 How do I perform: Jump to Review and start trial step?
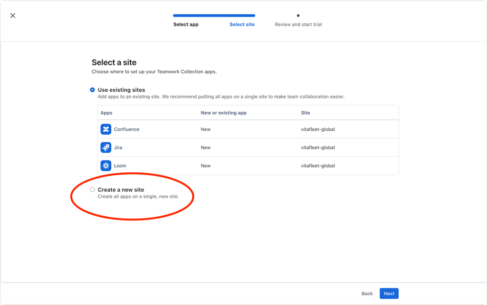pos(298,24)
